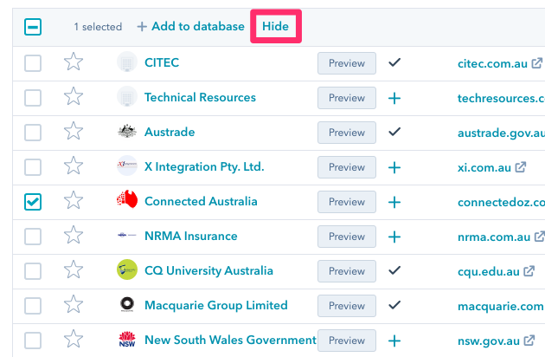Add X Integration Pty. Ltd. via plus

[394, 167]
